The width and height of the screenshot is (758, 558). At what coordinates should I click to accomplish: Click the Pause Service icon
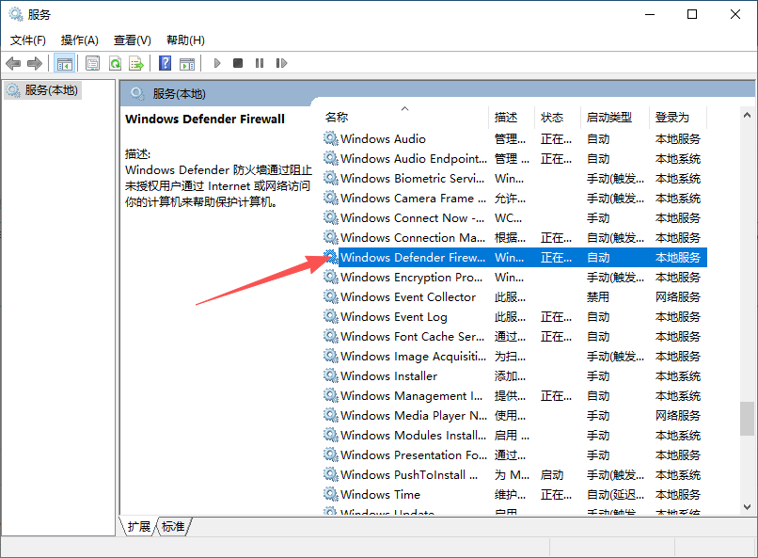click(x=260, y=63)
